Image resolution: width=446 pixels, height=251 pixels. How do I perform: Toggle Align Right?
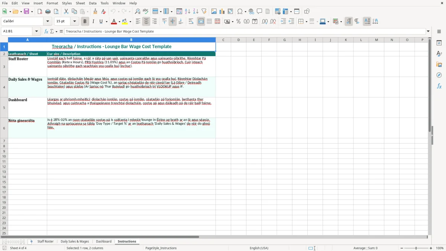coord(155,22)
